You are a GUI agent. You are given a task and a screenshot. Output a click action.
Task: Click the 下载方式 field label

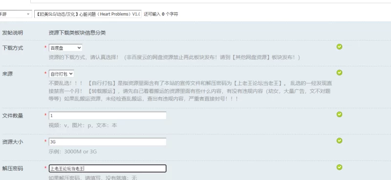coord(13,48)
